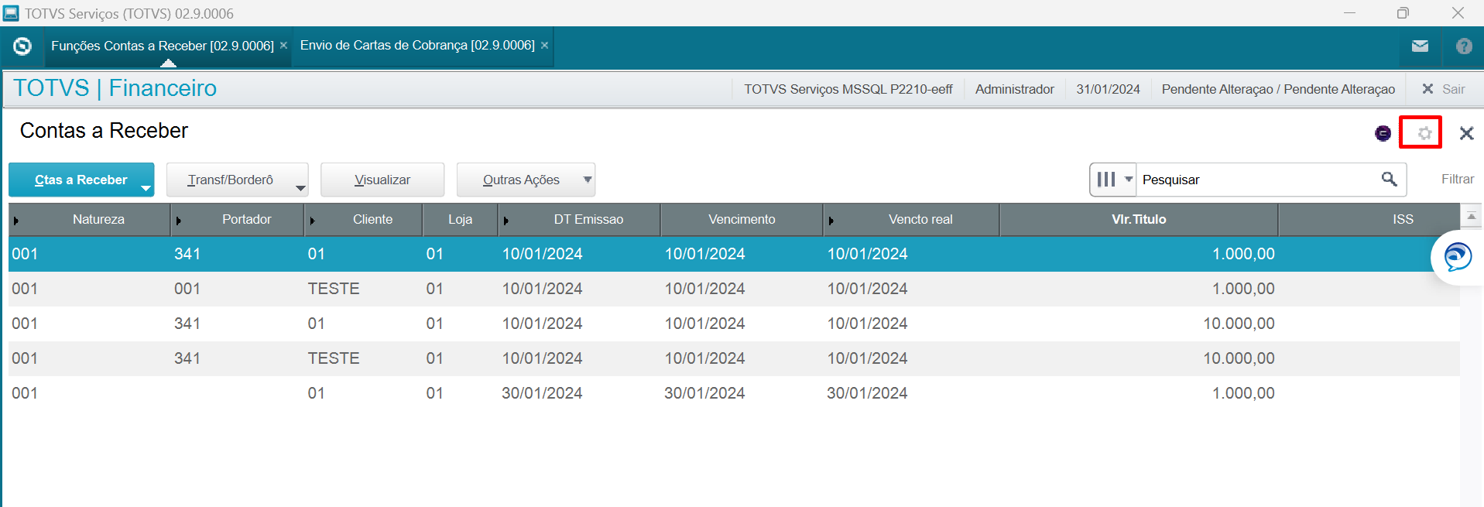Close the Contas a Receber panel
Viewport: 1484px width, 507px height.
click(x=1465, y=133)
